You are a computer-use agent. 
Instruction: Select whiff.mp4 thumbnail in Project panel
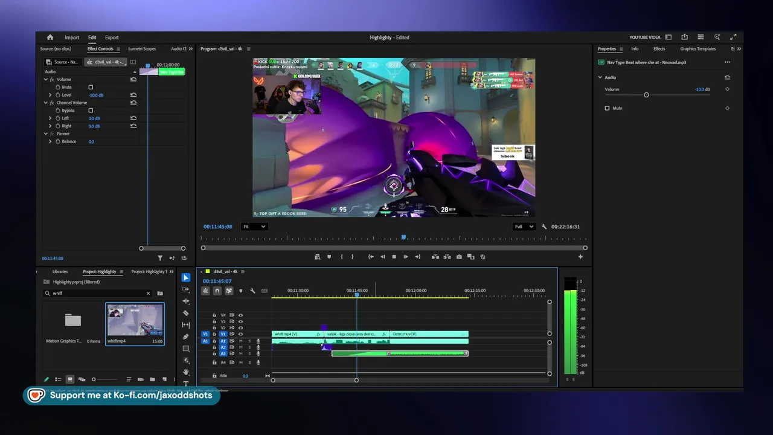(x=135, y=320)
